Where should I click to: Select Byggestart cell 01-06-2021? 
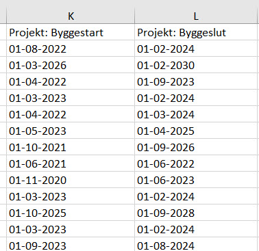pyautogui.click(x=71, y=163)
